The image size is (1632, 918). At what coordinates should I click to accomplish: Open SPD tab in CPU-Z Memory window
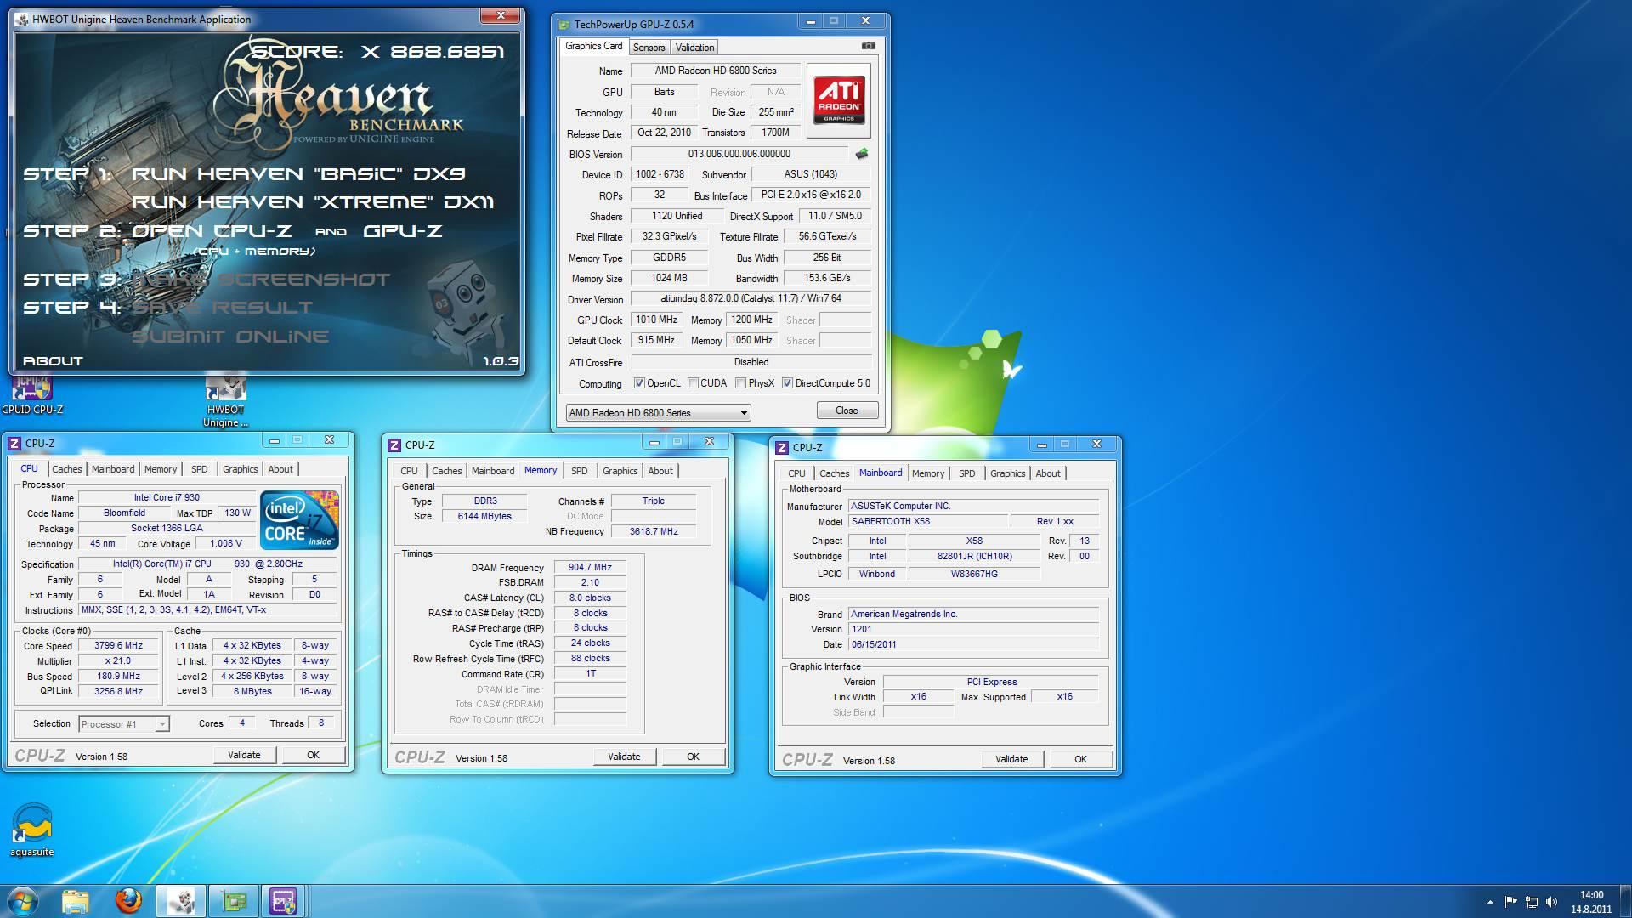(579, 471)
